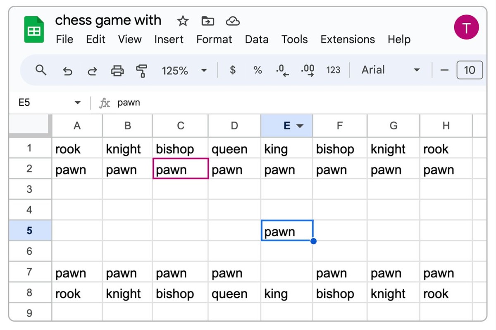This screenshot has height=330, width=496.
Task: Undo the last action
Action: (67, 71)
